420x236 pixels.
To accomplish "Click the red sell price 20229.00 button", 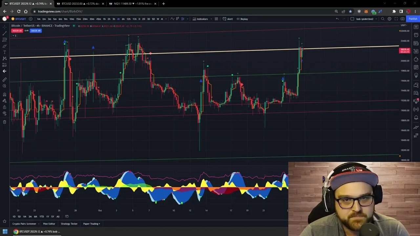I will click(x=17, y=31).
